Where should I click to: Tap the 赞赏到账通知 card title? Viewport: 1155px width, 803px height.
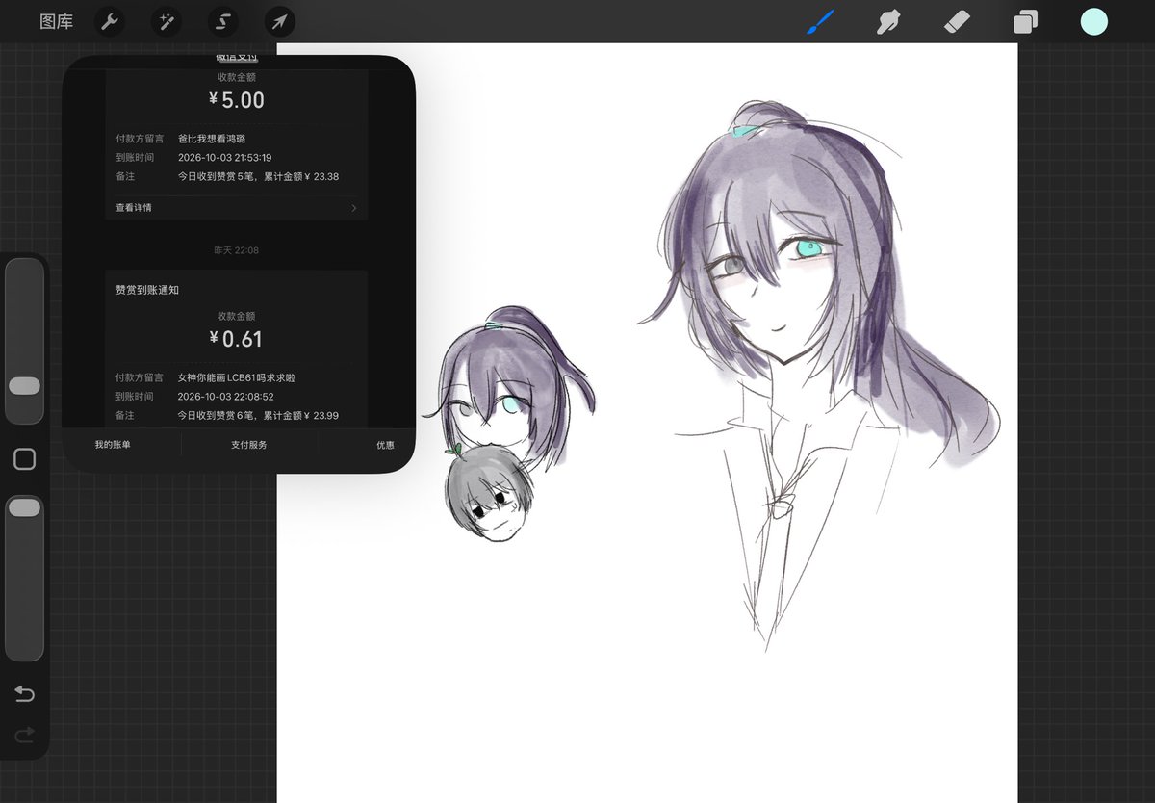point(147,289)
